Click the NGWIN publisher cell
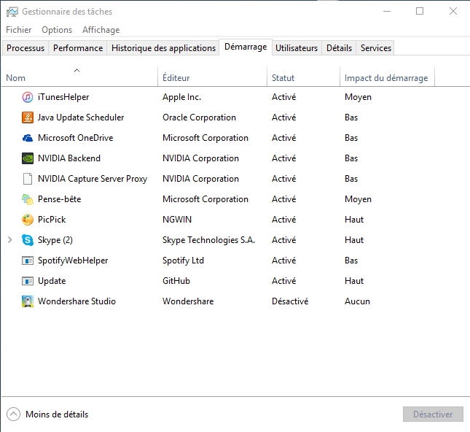Viewport: 470px width, 432px height. [x=177, y=220]
